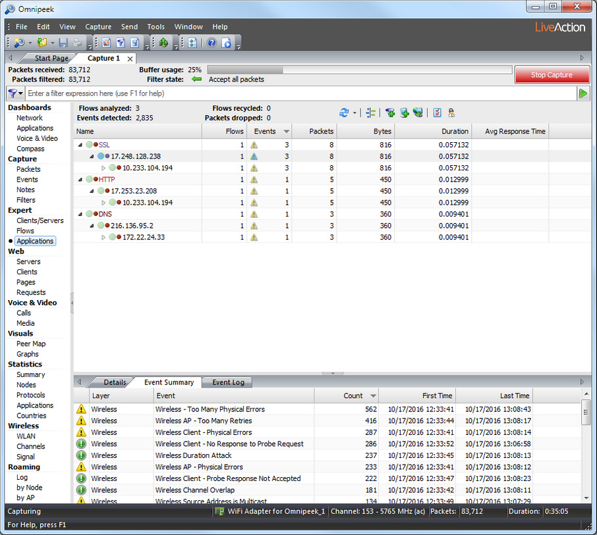The height and width of the screenshot is (535, 597).
Task: Switch to the Event Log tab
Action: (x=228, y=382)
